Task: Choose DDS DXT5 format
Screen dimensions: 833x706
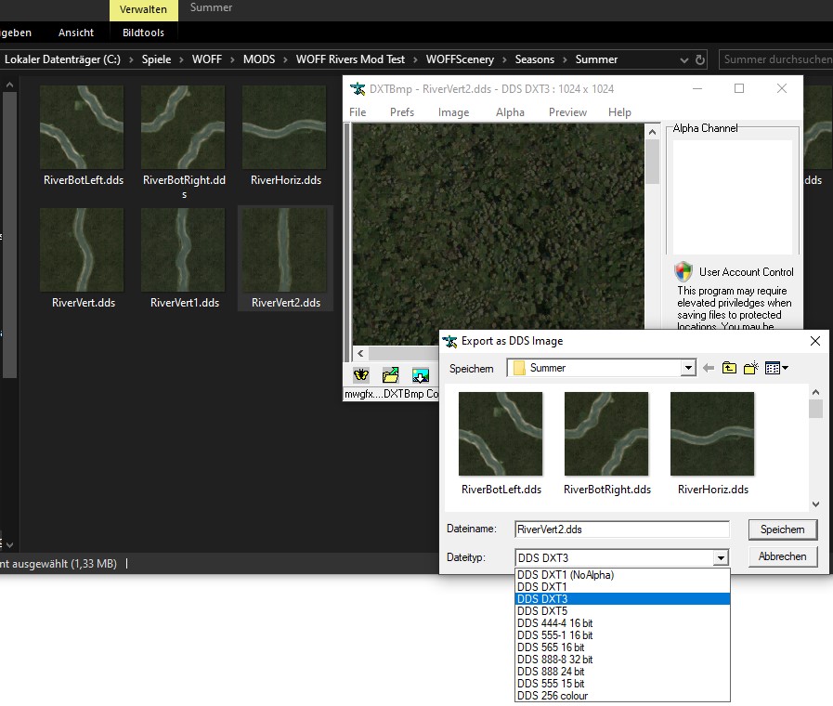Action: click(622, 611)
